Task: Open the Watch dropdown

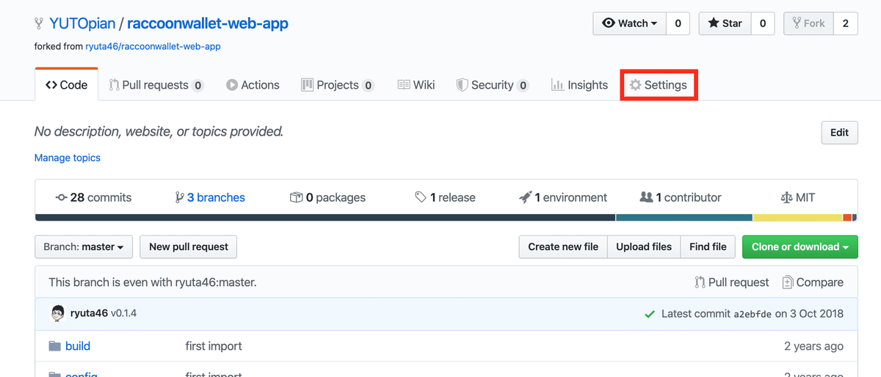Action: click(x=630, y=23)
